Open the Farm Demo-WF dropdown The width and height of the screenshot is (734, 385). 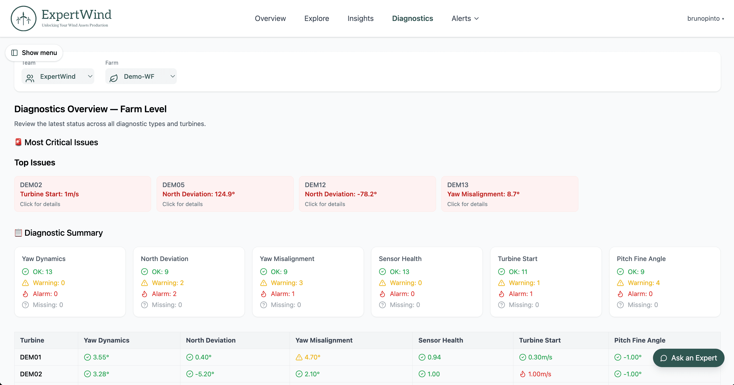pos(141,76)
